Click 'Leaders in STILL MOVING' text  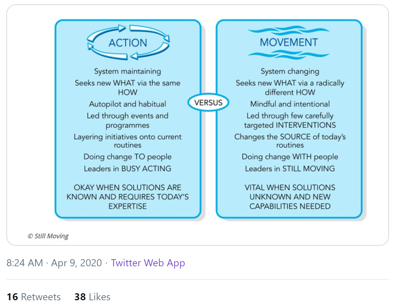290,169
